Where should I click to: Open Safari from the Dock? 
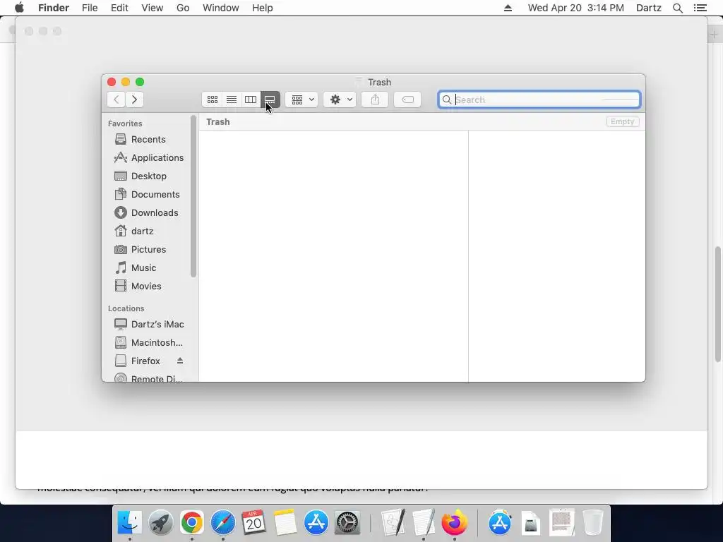[222, 523]
